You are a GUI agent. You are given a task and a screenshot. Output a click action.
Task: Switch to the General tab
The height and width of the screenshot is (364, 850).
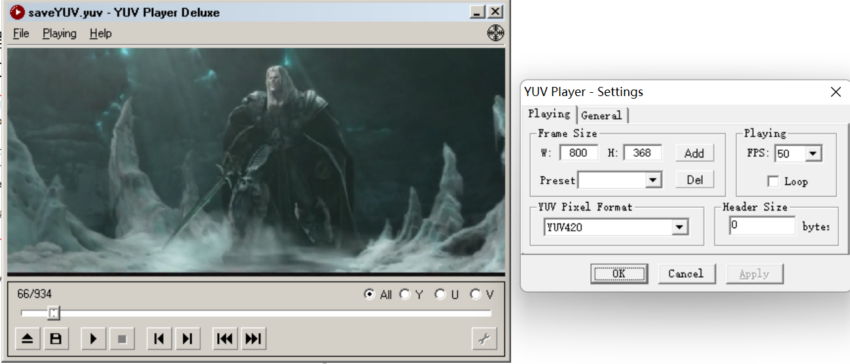[602, 115]
